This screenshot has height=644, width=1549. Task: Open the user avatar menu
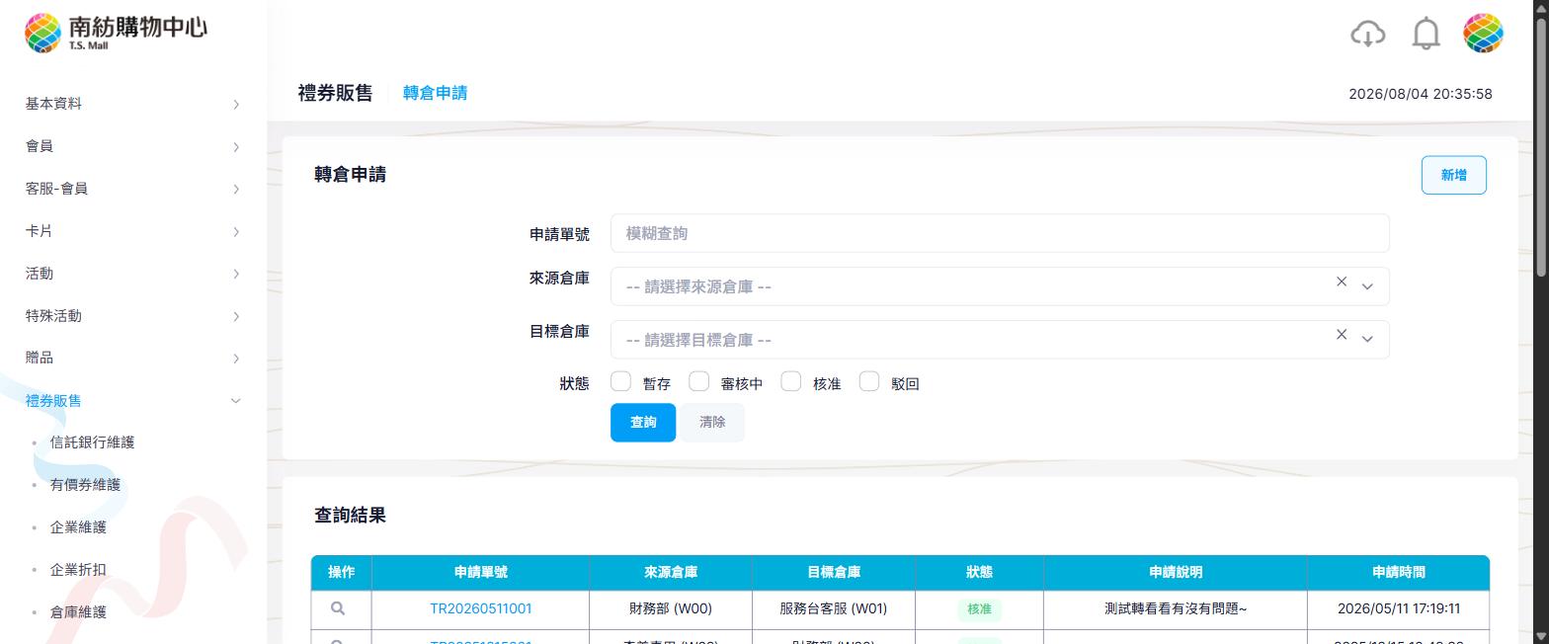pyautogui.click(x=1483, y=34)
